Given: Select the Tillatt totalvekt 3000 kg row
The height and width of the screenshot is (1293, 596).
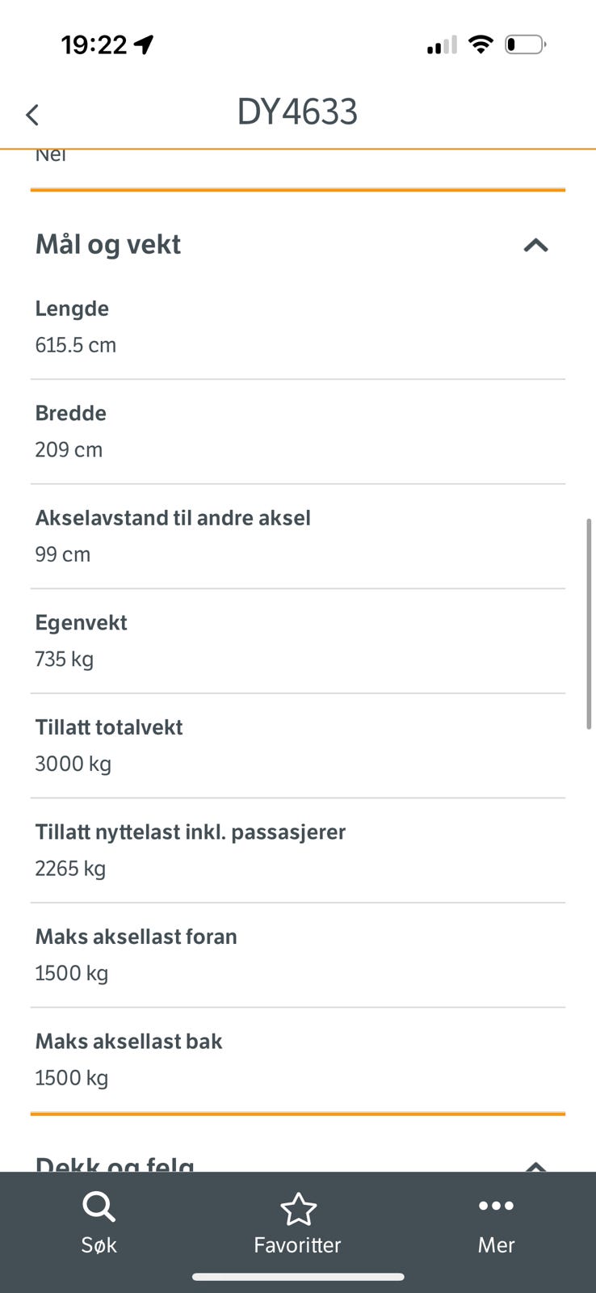Looking at the screenshot, I should tap(298, 746).
